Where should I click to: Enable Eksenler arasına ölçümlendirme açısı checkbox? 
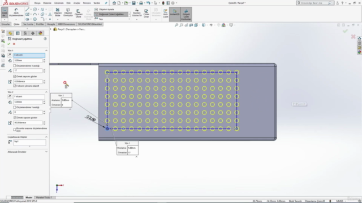click(x=15, y=130)
